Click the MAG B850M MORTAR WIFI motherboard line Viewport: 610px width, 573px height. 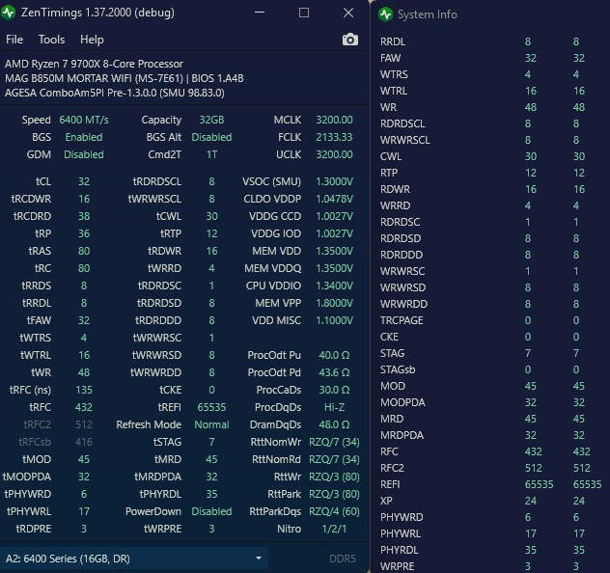coord(125,78)
